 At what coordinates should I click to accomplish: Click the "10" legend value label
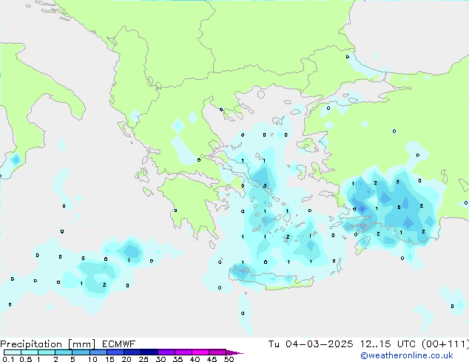[92, 359]
